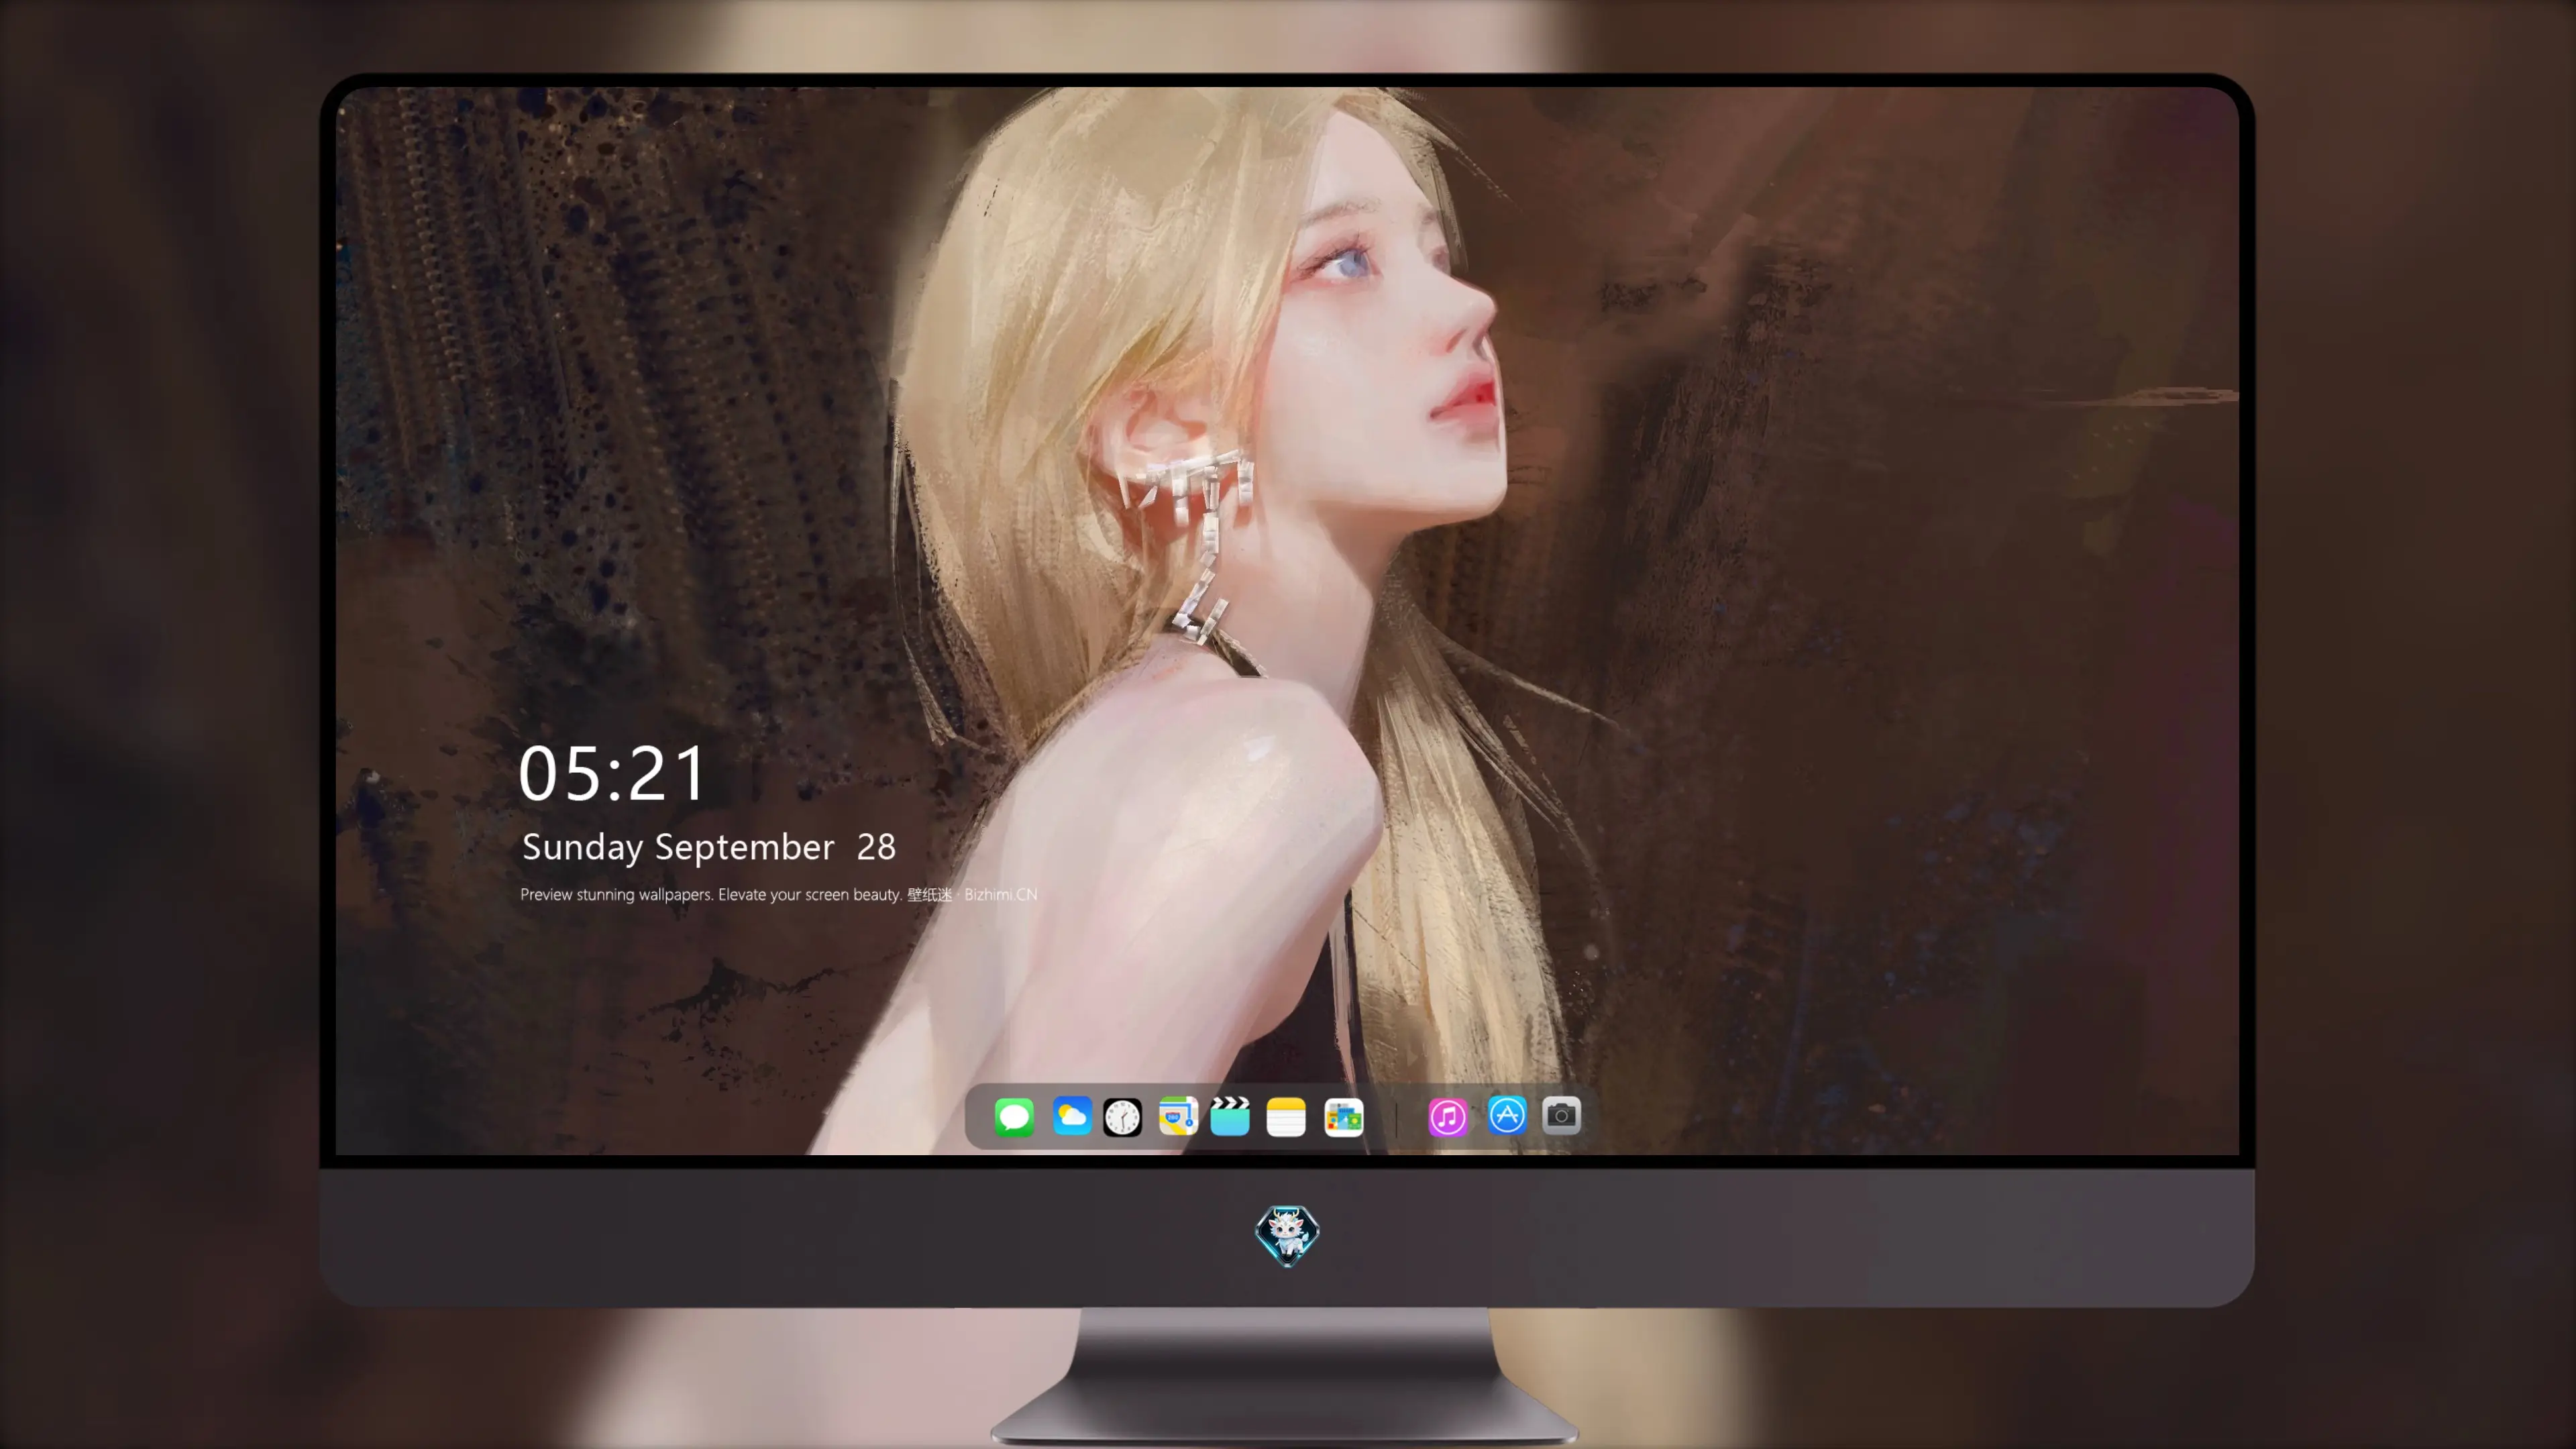The height and width of the screenshot is (1449, 2576).
Task: Open the yellow Notes app
Action: (1286, 1116)
